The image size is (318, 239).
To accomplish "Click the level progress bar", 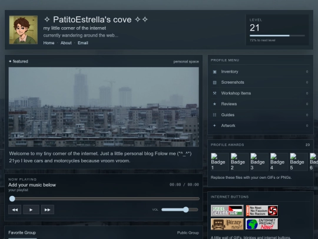I will [277, 35].
